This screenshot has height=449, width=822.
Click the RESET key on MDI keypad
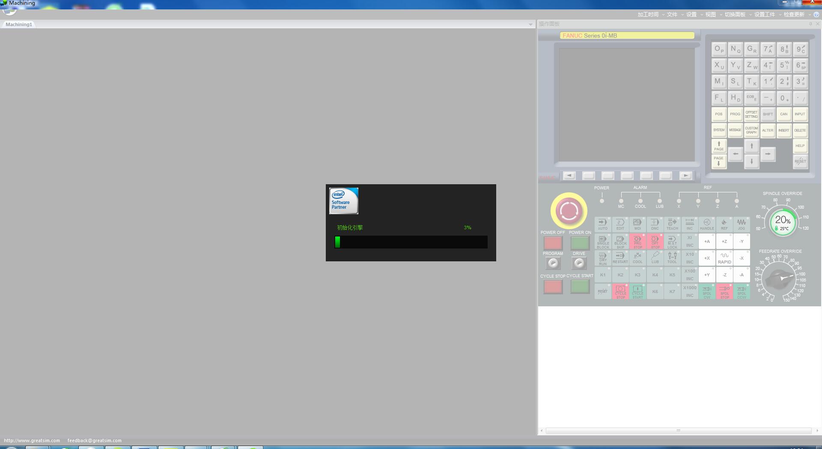click(800, 161)
